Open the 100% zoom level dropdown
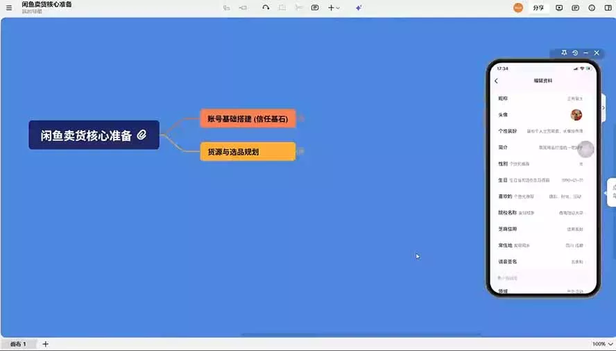 click(602, 344)
